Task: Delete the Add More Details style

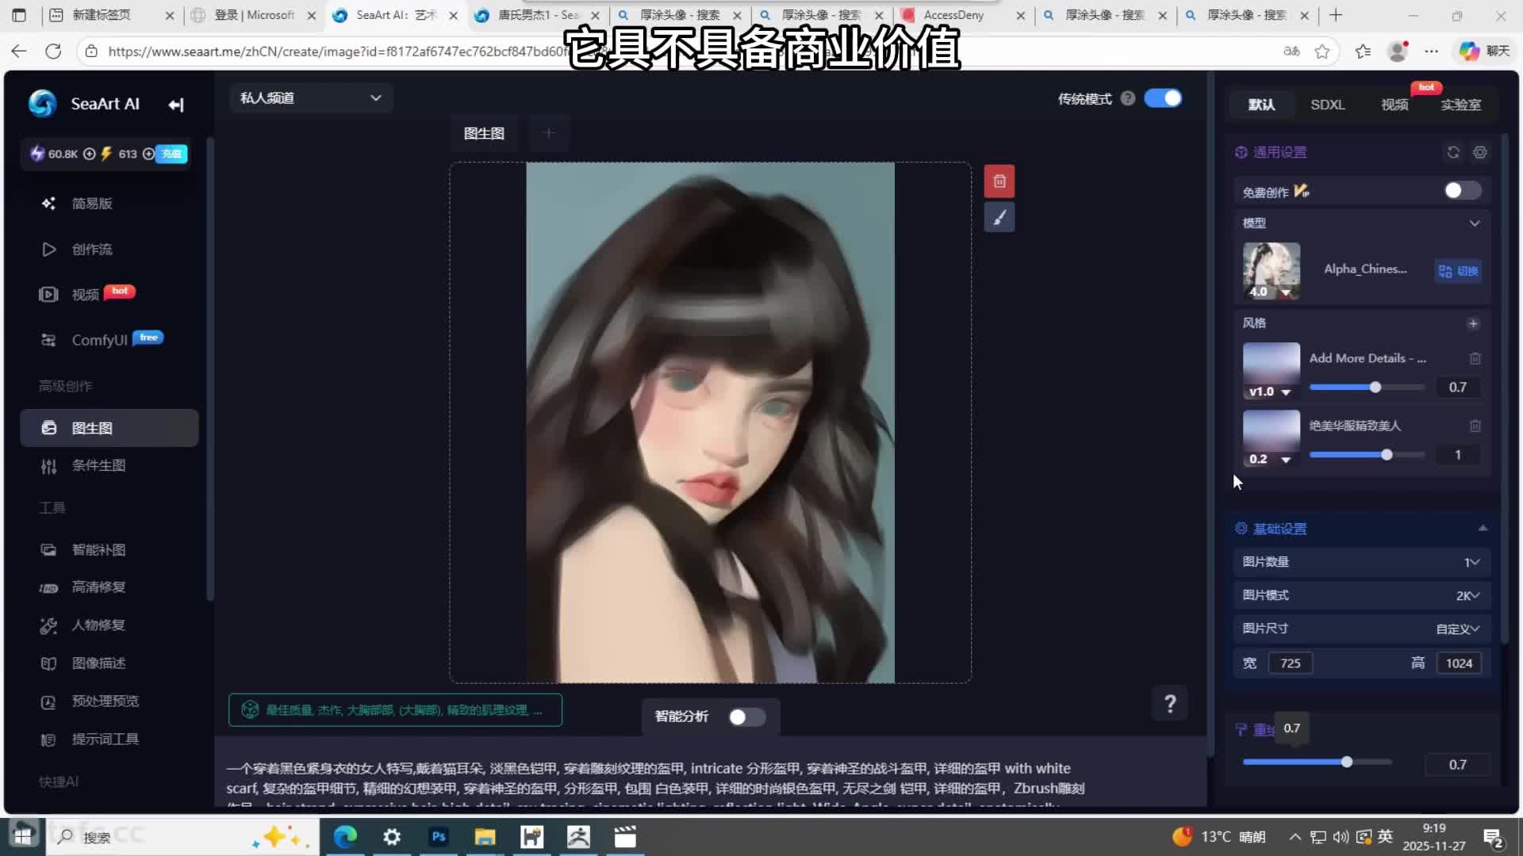Action: point(1475,358)
